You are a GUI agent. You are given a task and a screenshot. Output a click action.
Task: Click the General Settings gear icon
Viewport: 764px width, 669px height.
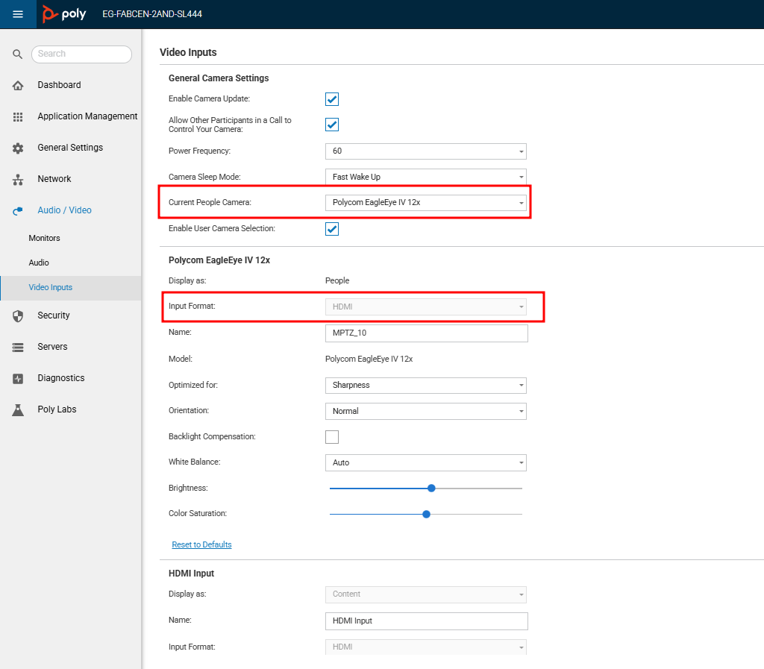coord(18,148)
